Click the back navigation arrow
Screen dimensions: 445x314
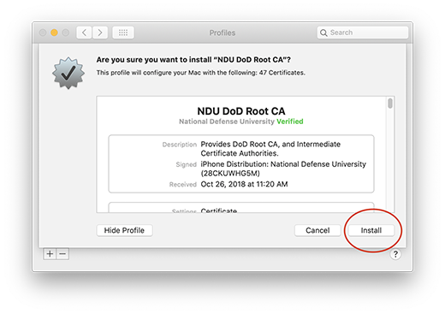point(84,33)
